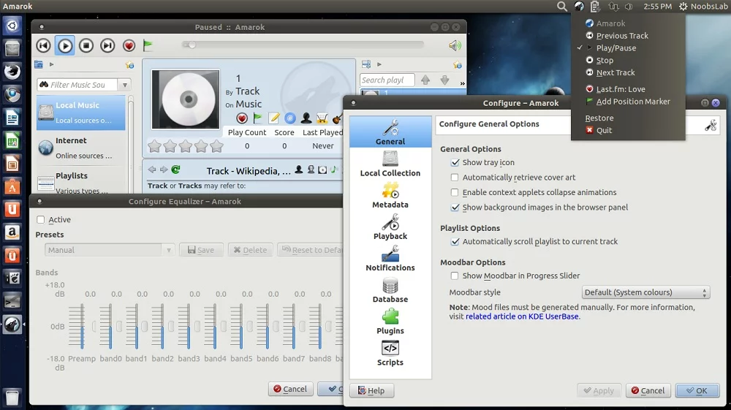Choose Next Track from tray menu
Screen dimensions: 731x410
[615, 73]
